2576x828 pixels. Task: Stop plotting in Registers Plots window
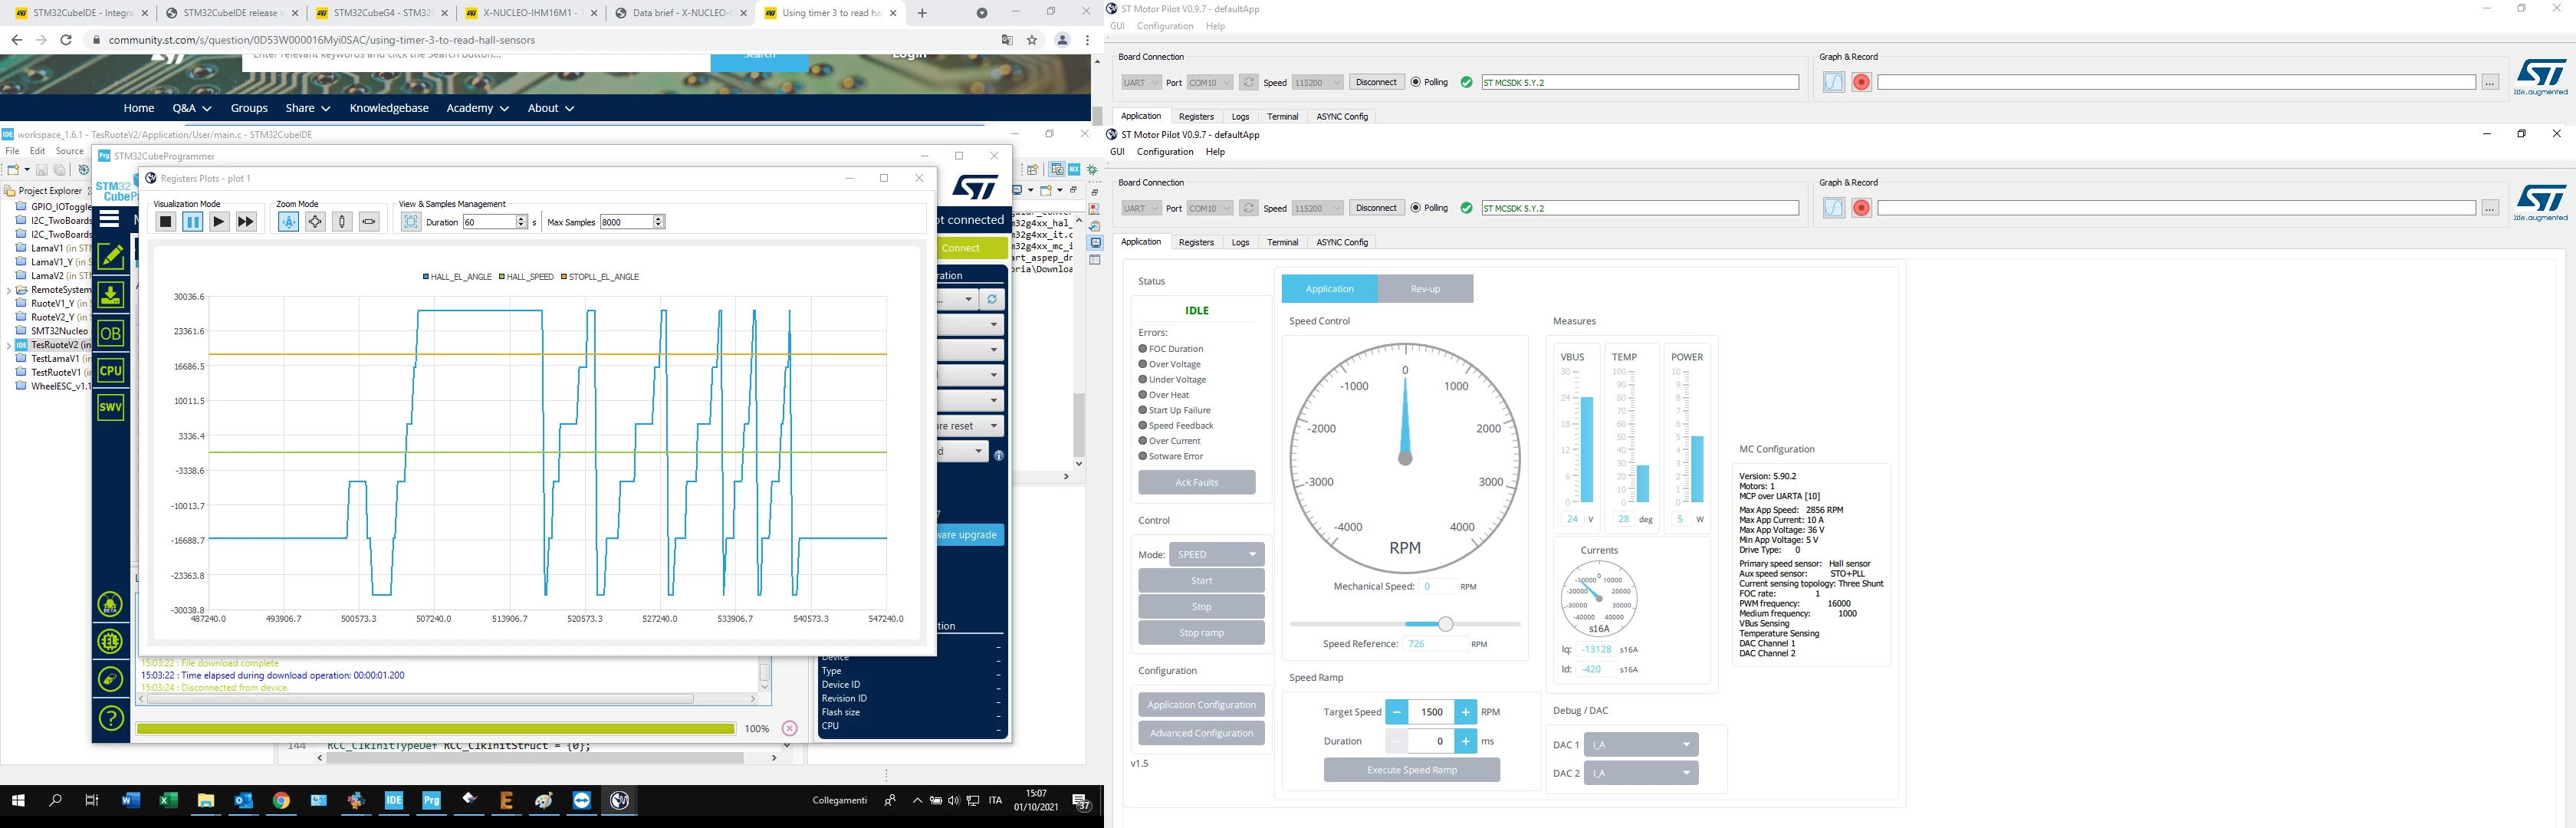click(166, 222)
